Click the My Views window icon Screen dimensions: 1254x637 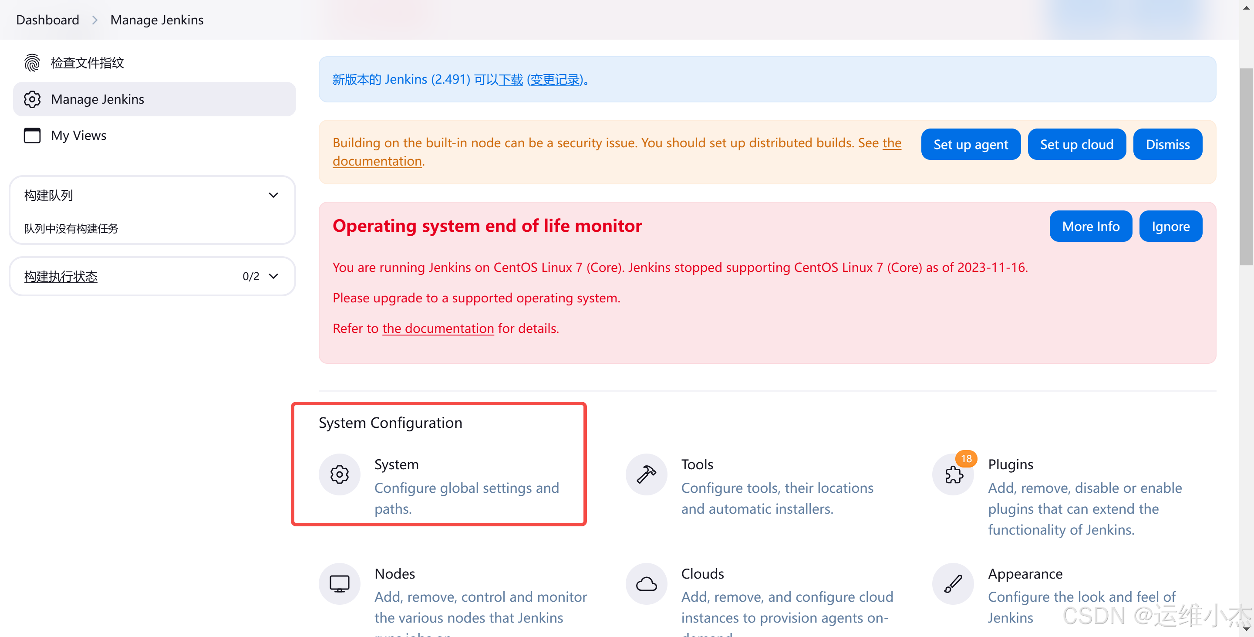[x=32, y=136]
